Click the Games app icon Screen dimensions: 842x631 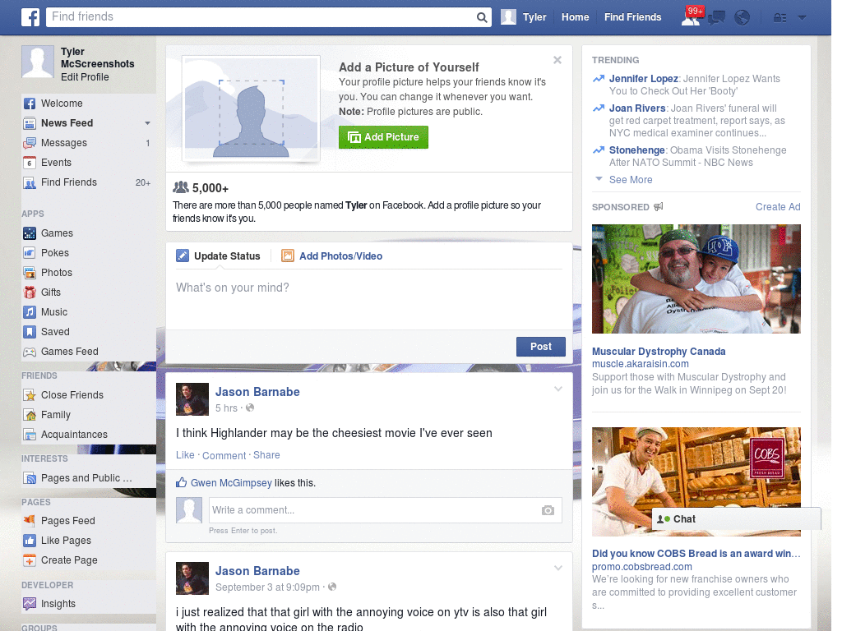pos(30,233)
